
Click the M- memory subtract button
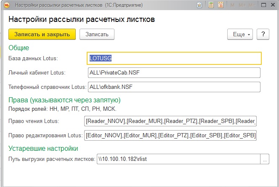[x=251, y=5]
